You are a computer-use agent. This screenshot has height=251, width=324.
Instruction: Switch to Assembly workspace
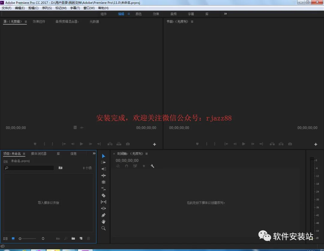(103, 14)
